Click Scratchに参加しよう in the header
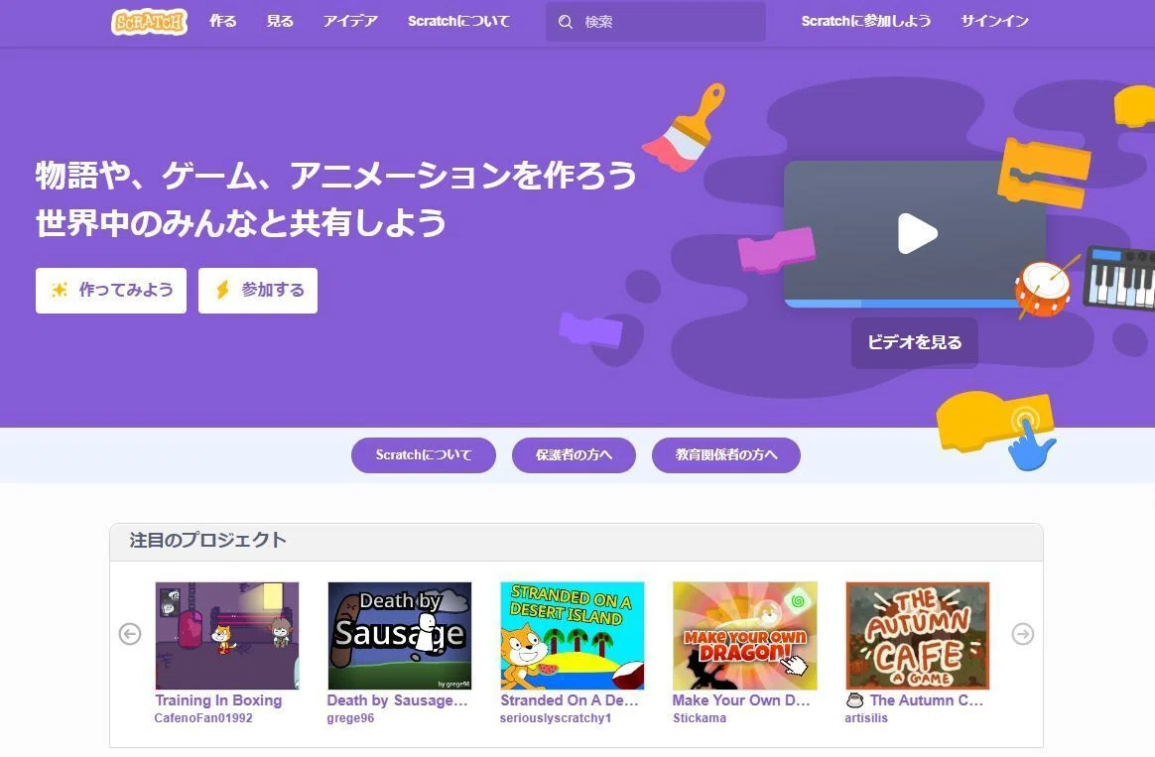 [x=865, y=22]
